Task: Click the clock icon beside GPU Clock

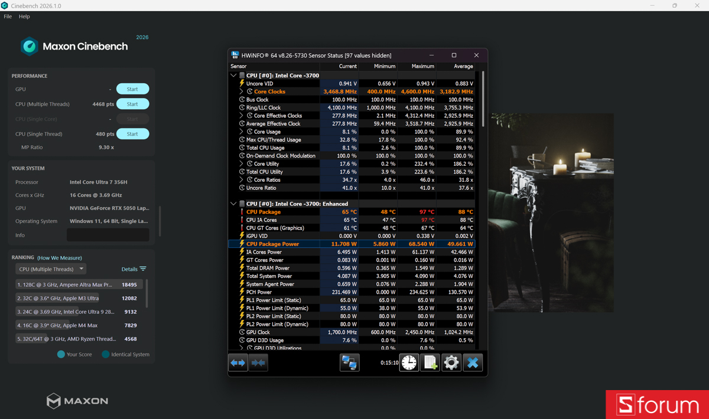Action: (x=242, y=332)
